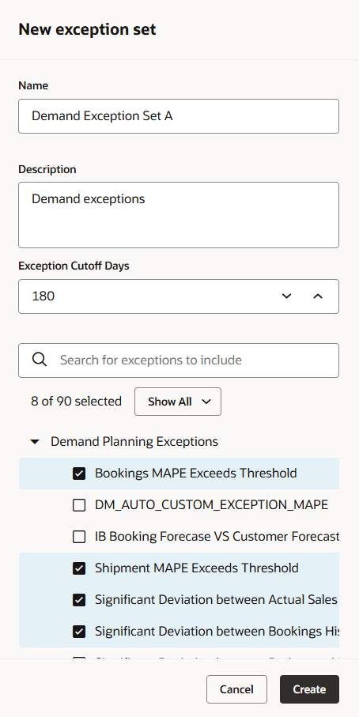
Task: Collapse Demand Planning Exceptions group
Action: (35, 442)
